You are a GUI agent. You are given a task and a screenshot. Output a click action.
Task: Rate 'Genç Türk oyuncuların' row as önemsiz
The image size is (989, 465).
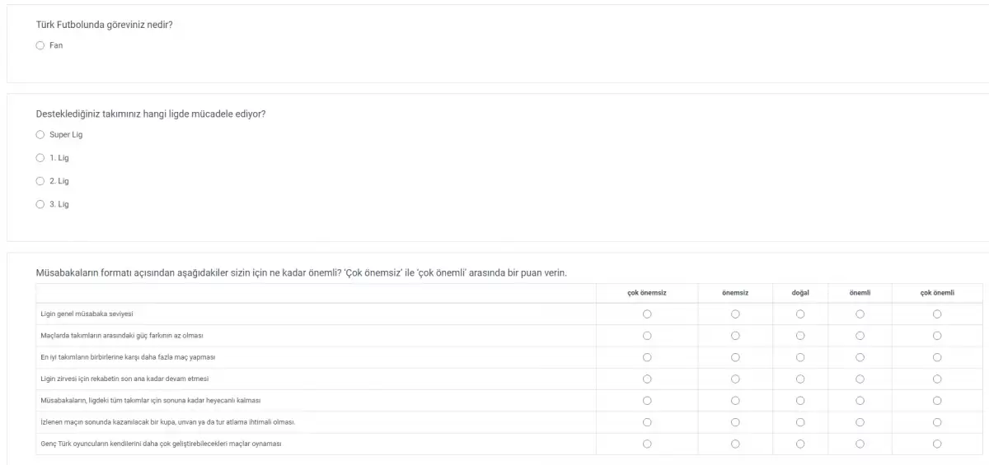(735, 444)
